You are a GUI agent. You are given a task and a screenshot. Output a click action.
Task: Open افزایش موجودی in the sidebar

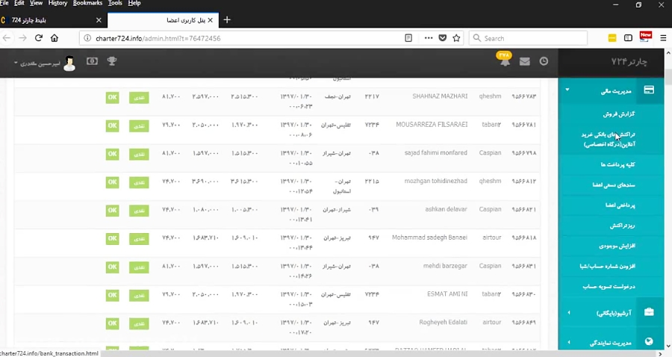(x=617, y=246)
